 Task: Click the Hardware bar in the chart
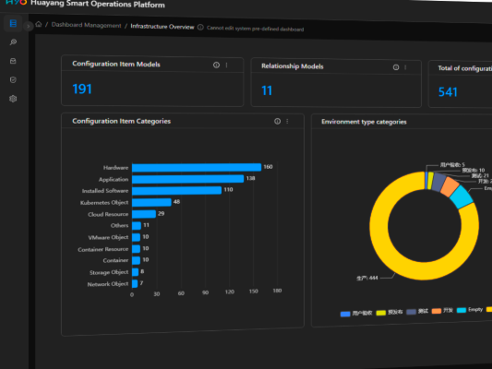(197, 167)
